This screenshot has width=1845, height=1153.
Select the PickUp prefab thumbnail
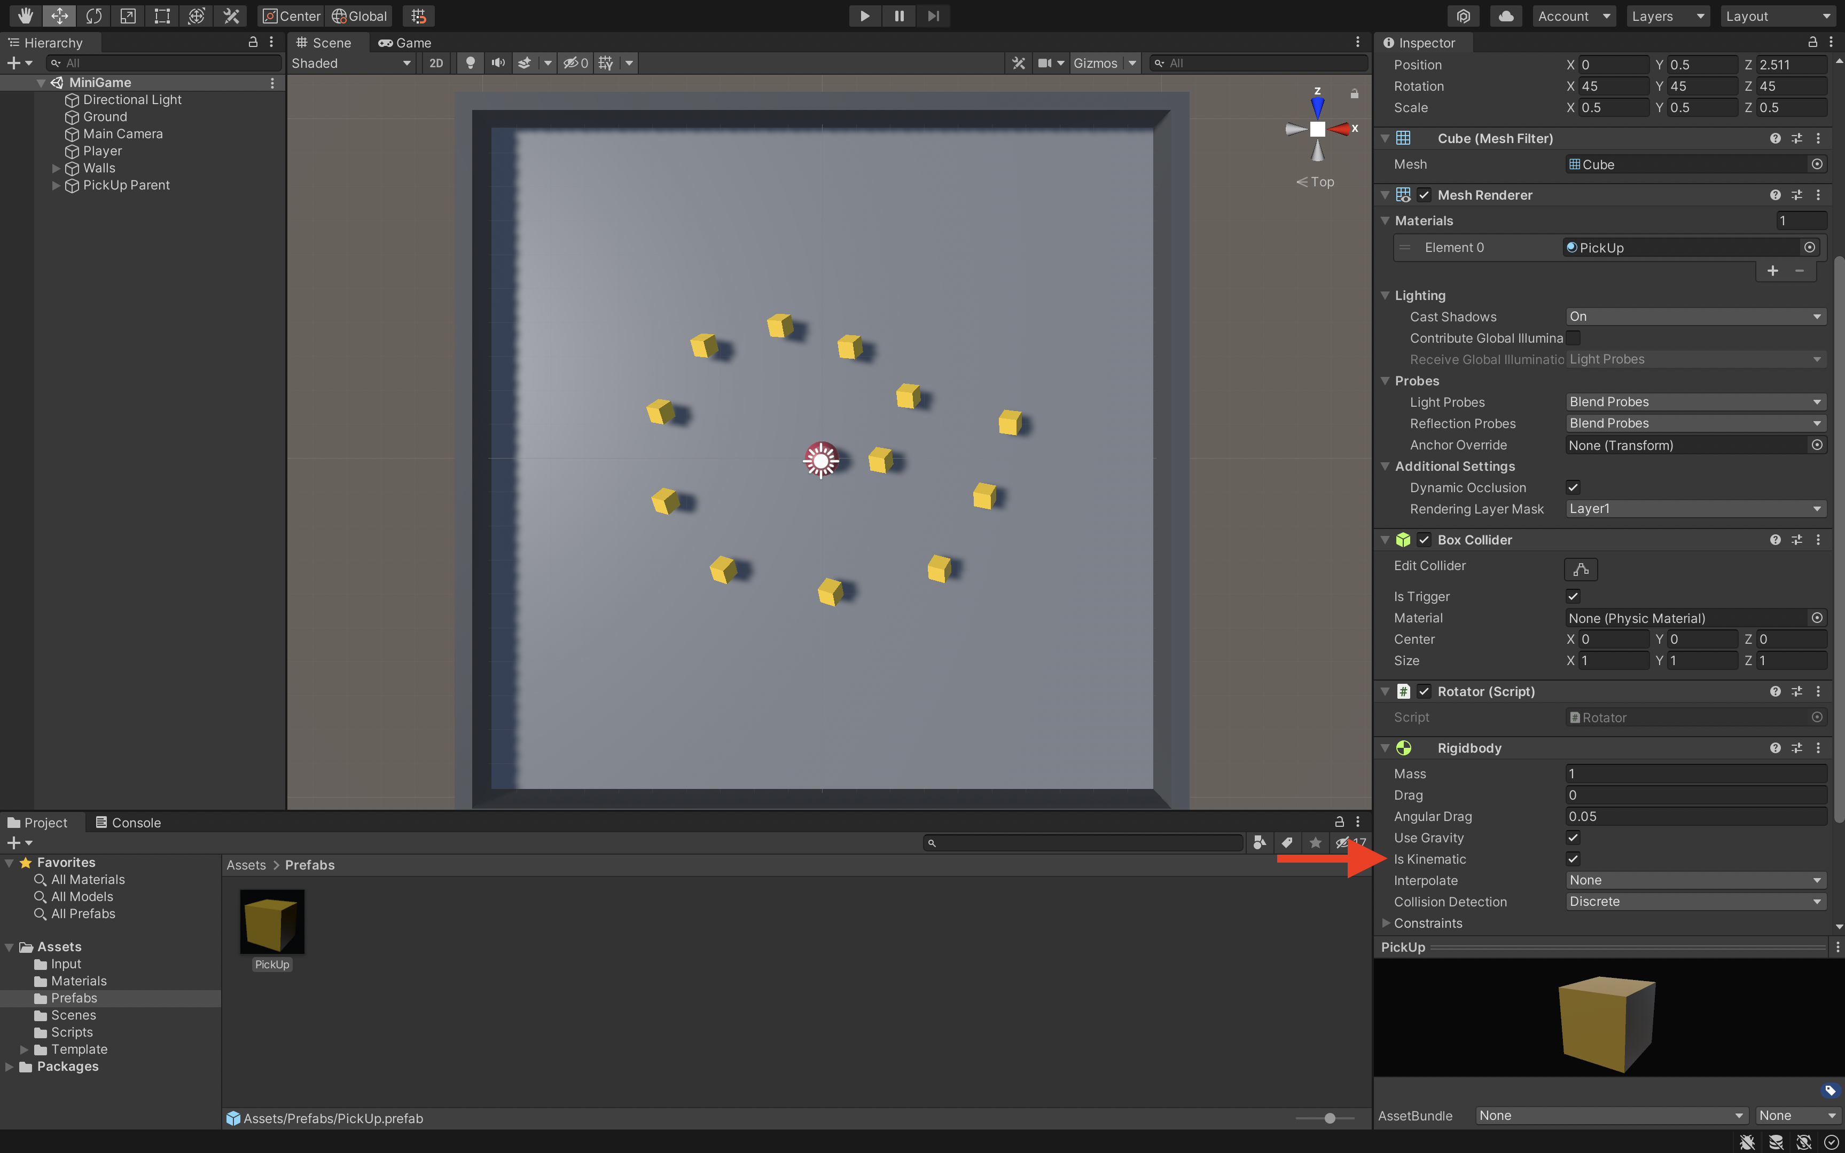point(272,922)
